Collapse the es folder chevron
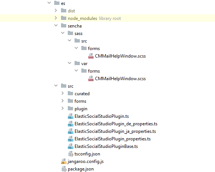The height and width of the screenshot is (172, 215). [x=49, y=3]
